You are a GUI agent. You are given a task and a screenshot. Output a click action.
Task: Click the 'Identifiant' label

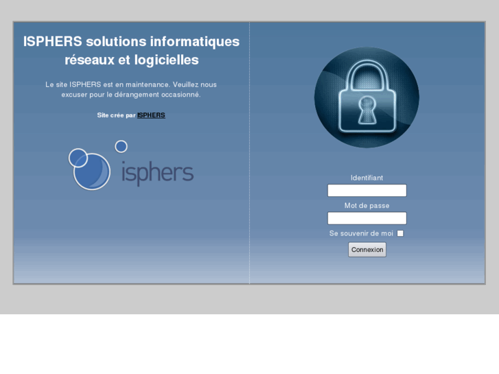click(x=367, y=178)
